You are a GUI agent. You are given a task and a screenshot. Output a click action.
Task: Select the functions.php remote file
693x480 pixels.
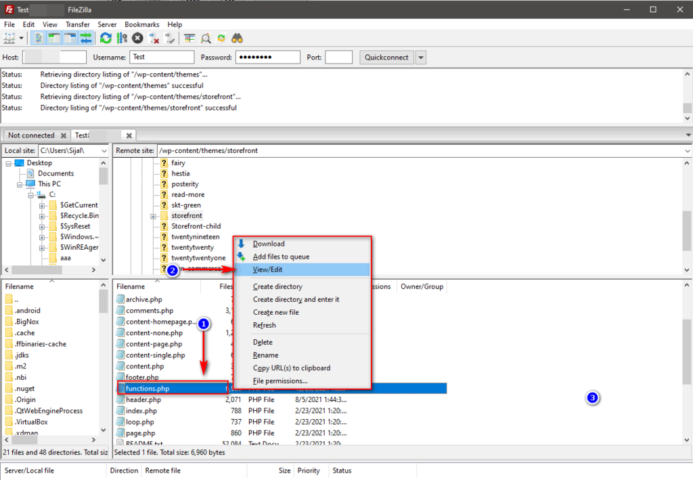click(148, 389)
